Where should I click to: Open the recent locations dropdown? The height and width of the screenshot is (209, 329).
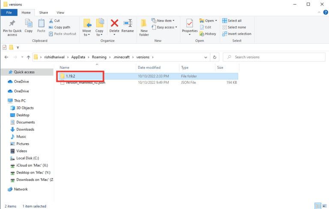pos(22,57)
